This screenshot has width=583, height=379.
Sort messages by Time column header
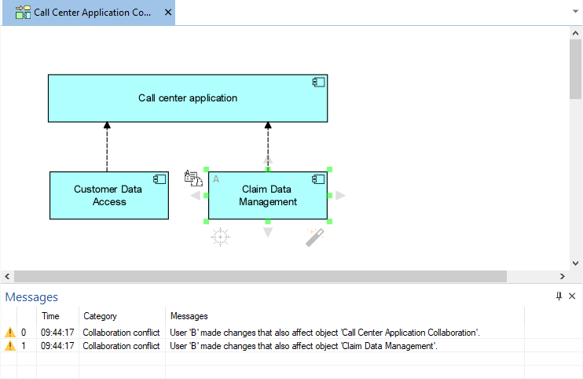pos(50,316)
